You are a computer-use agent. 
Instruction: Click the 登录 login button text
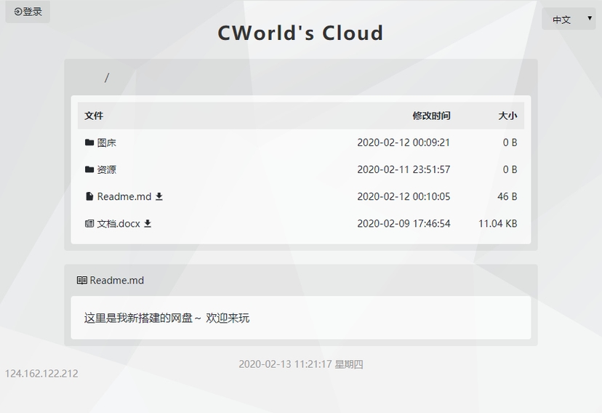coord(33,12)
